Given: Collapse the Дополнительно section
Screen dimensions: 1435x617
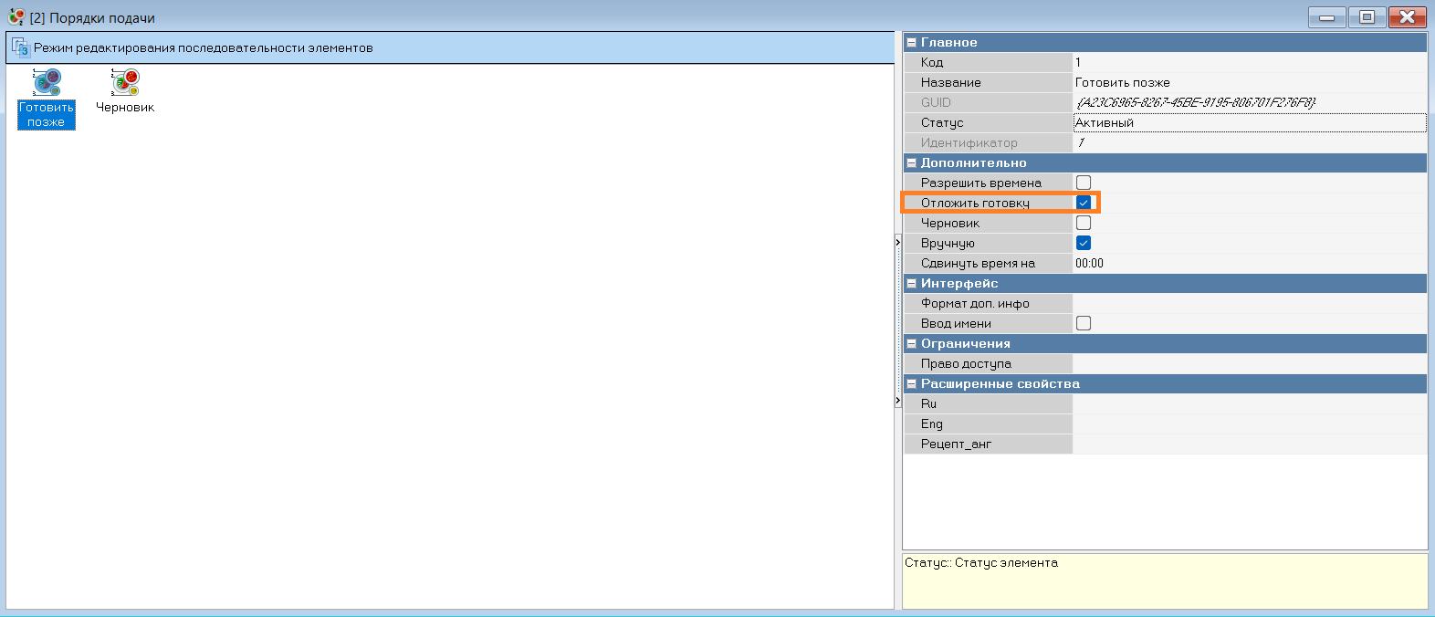Looking at the screenshot, I should [911, 163].
